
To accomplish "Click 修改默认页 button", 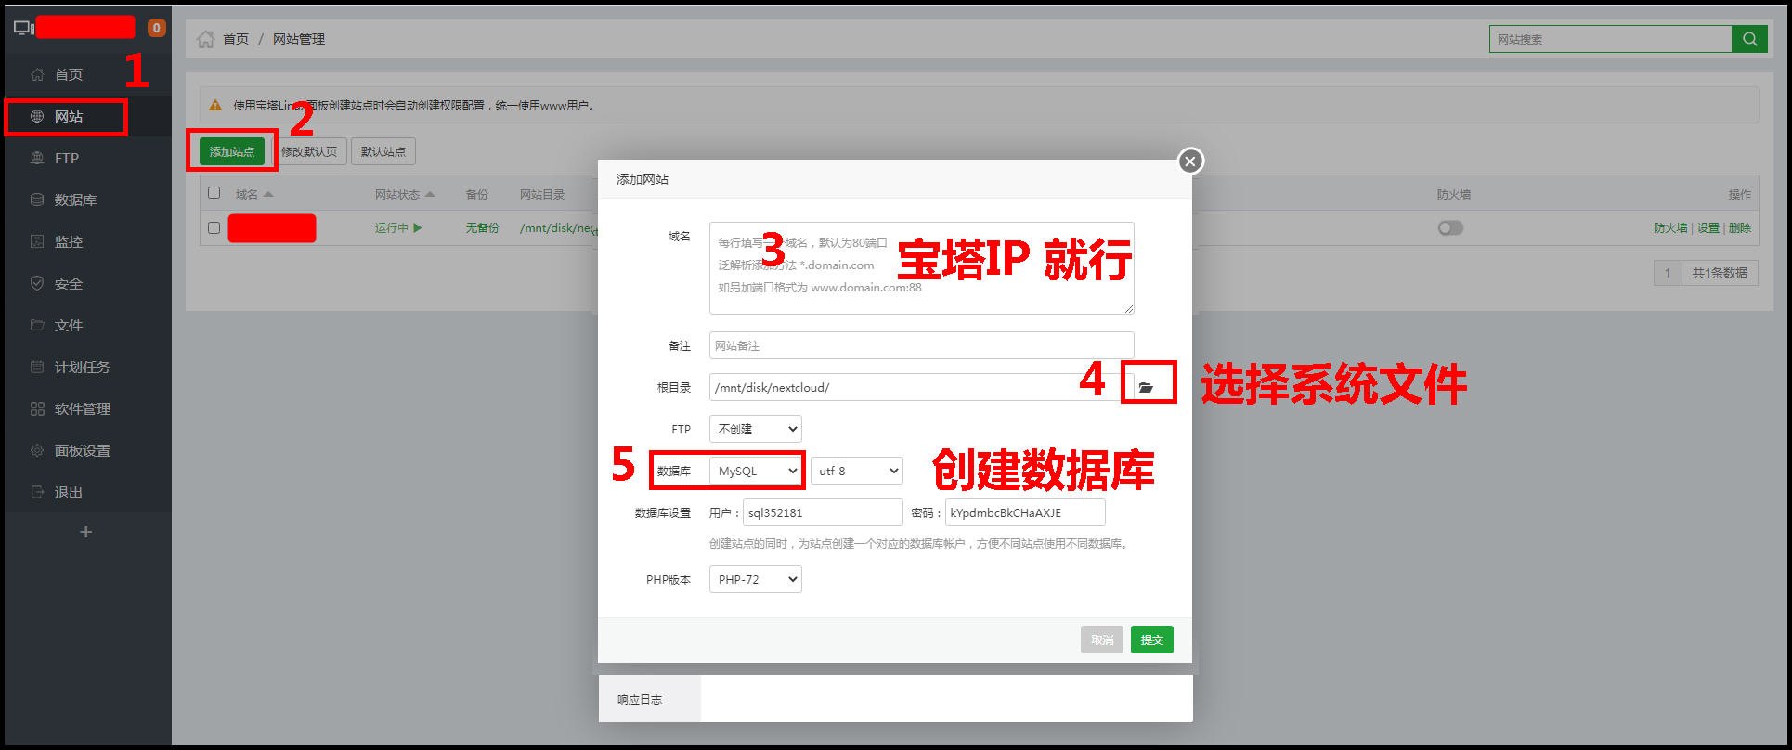I will (x=309, y=151).
